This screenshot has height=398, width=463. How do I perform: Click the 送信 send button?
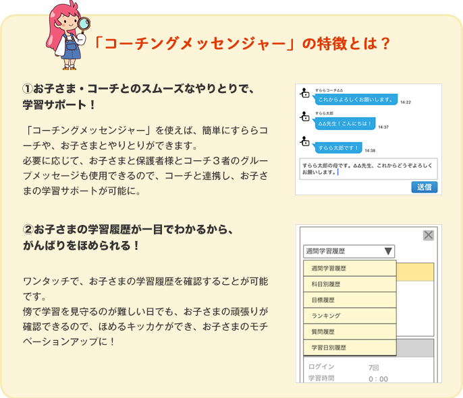[x=425, y=187]
